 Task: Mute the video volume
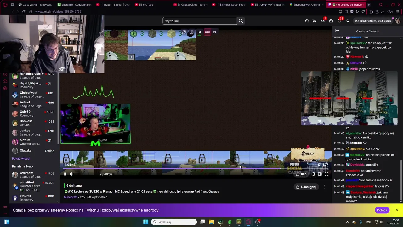tap(71, 174)
